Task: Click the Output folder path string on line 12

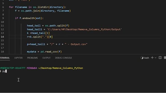Action: tap(84, 29)
